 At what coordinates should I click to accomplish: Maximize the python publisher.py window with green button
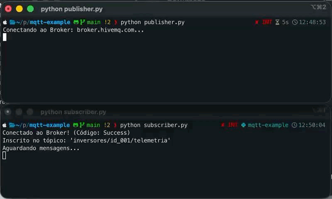[30, 9]
